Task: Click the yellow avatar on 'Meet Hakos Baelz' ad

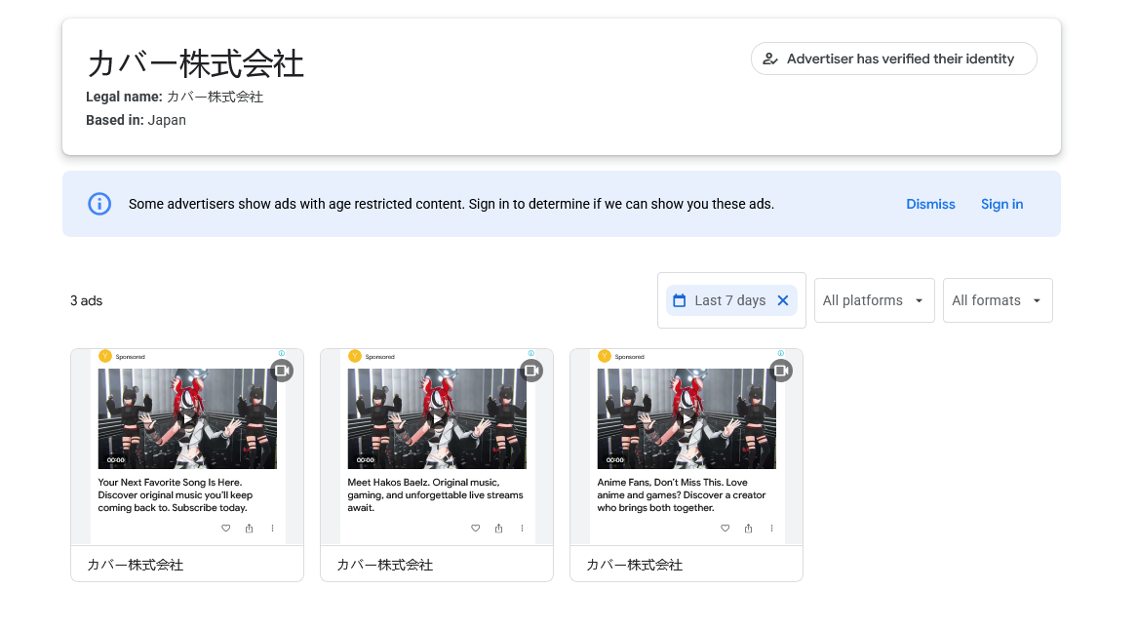Action: click(x=354, y=356)
